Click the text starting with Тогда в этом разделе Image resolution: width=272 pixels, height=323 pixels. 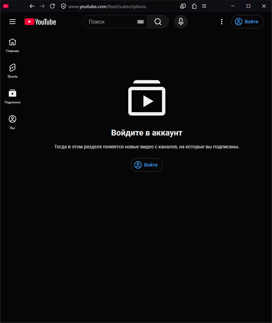[147, 147]
